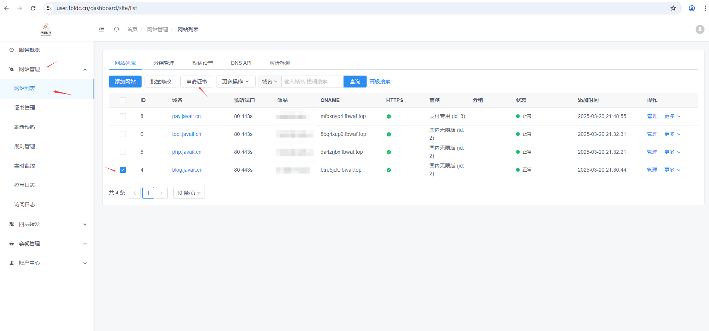Open 证书管理 in the sidebar
The image size is (709, 331).
pyautogui.click(x=25, y=108)
